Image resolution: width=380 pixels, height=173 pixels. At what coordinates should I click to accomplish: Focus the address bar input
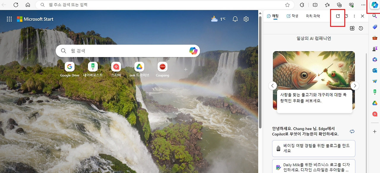point(165,5)
